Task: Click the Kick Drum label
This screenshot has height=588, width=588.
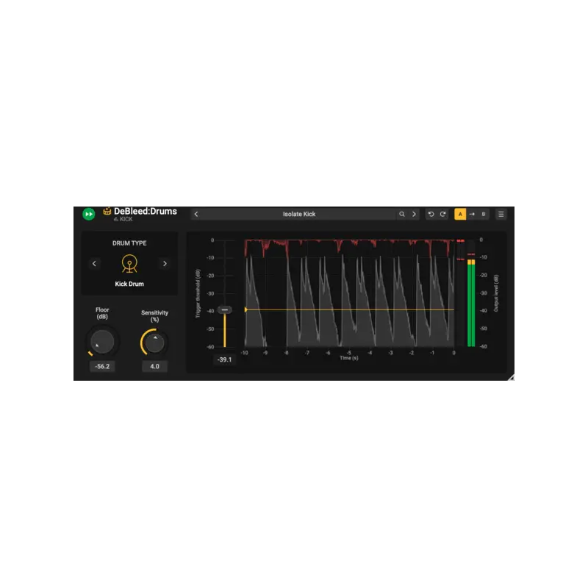Action: pyautogui.click(x=129, y=284)
